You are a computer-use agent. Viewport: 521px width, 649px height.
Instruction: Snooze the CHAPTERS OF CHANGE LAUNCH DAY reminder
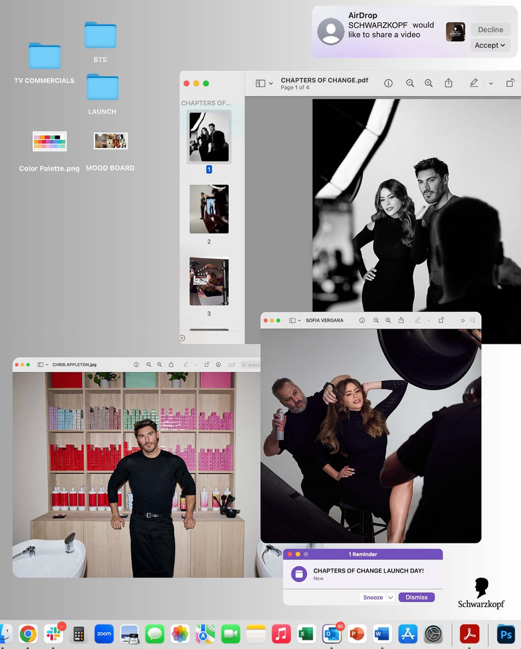click(373, 597)
